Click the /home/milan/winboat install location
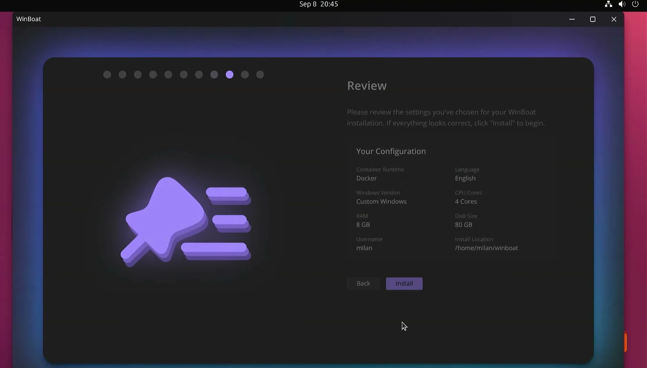Image resolution: width=647 pixels, height=368 pixels. pos(486,248)
